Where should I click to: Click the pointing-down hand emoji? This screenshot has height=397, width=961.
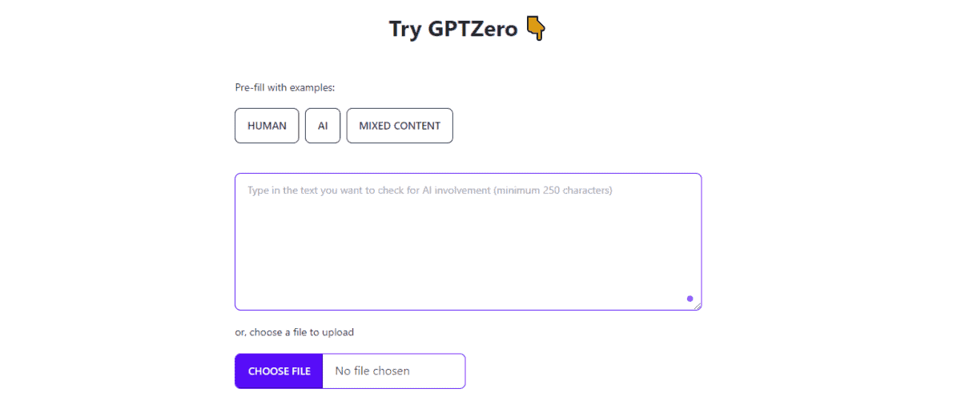536,30
